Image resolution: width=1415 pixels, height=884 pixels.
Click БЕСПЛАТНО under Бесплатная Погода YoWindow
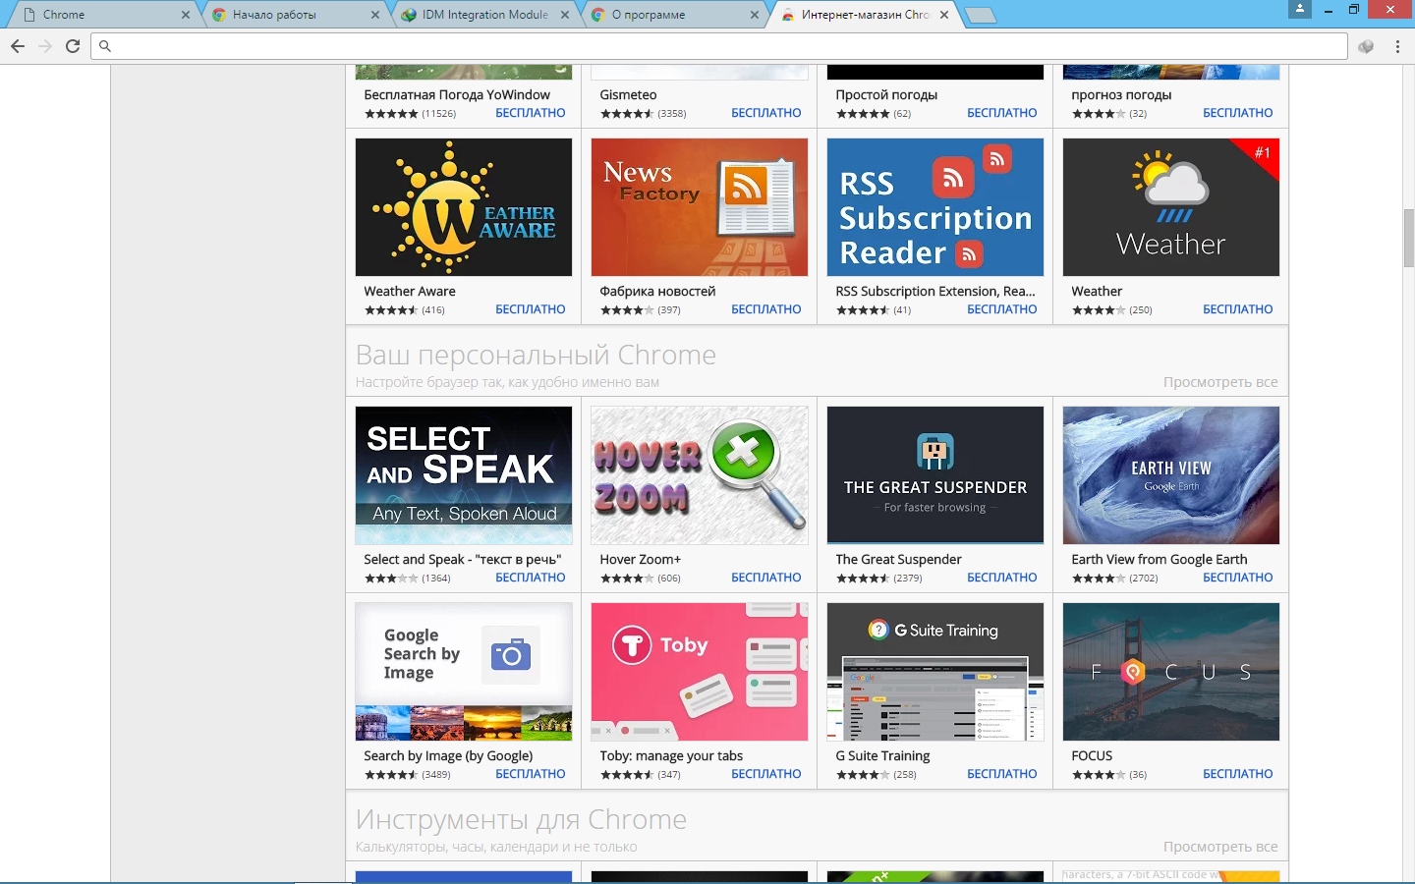(x=531, y=113)
